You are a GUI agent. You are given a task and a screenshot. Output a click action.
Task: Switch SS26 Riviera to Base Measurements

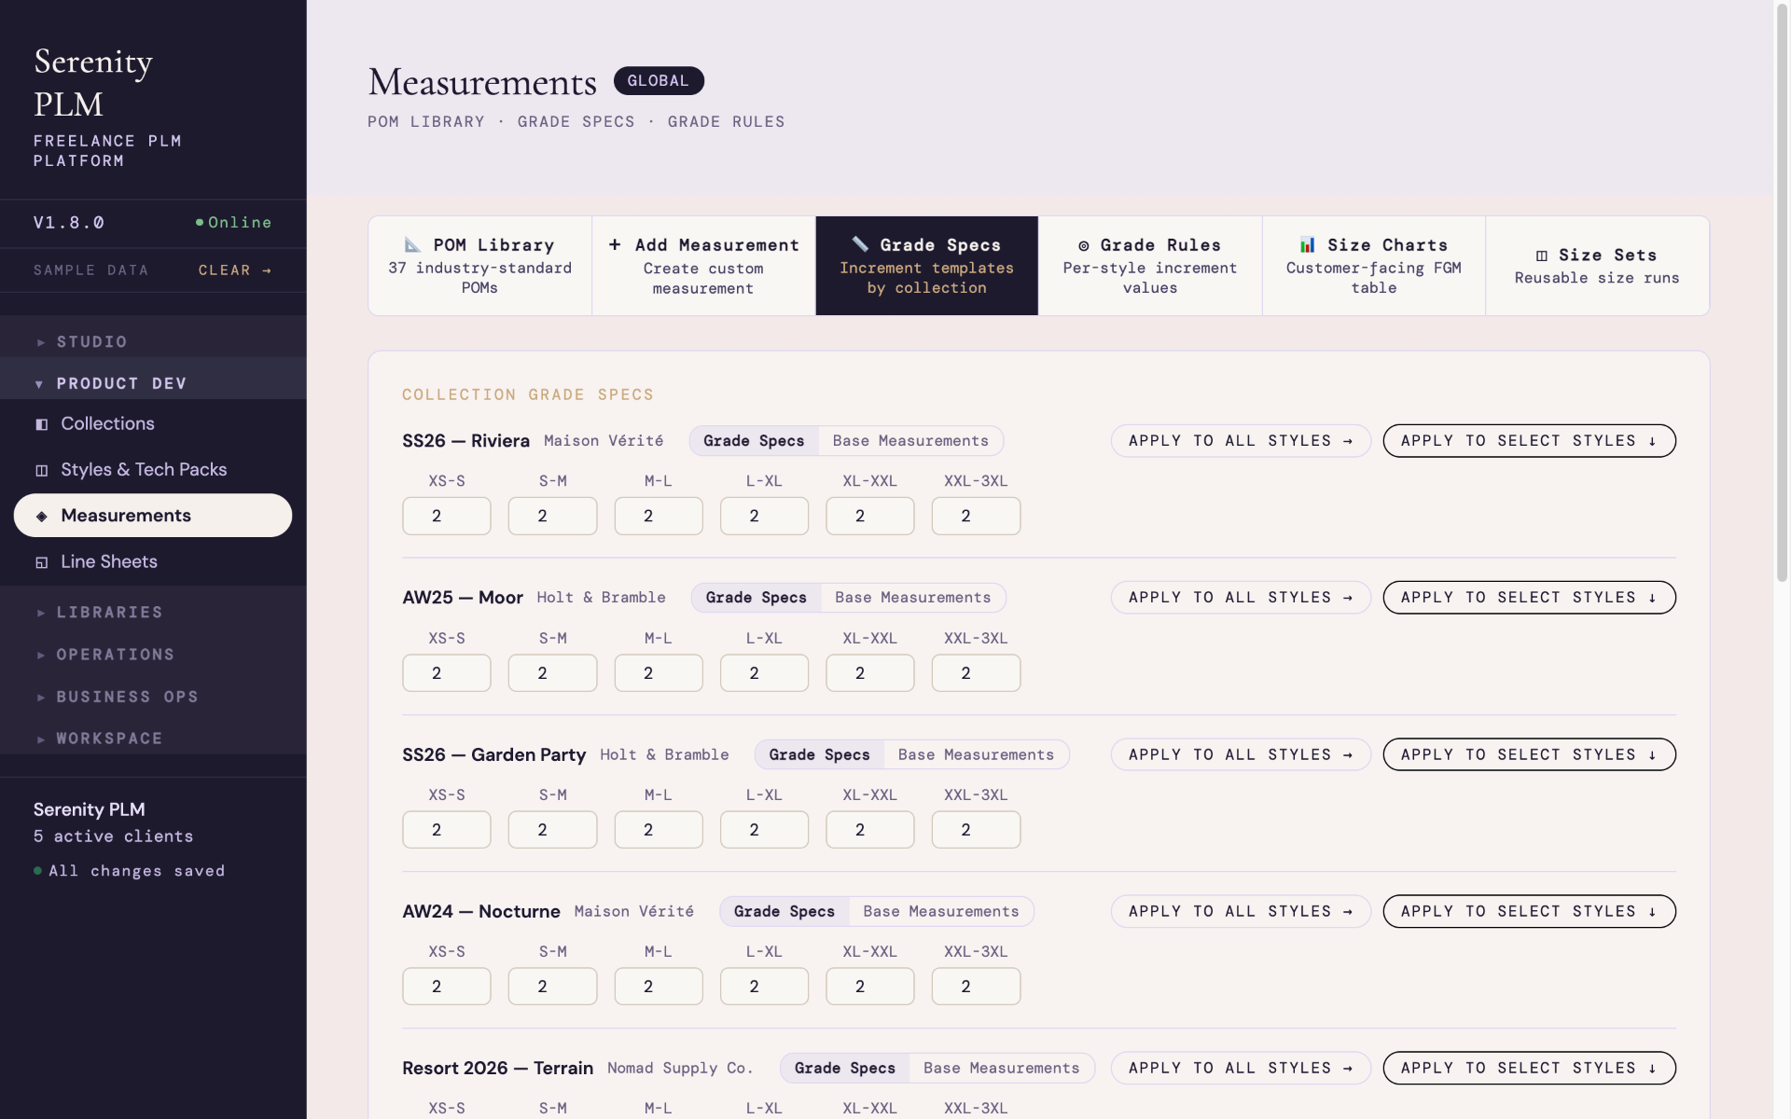click(x=910, y=441)
